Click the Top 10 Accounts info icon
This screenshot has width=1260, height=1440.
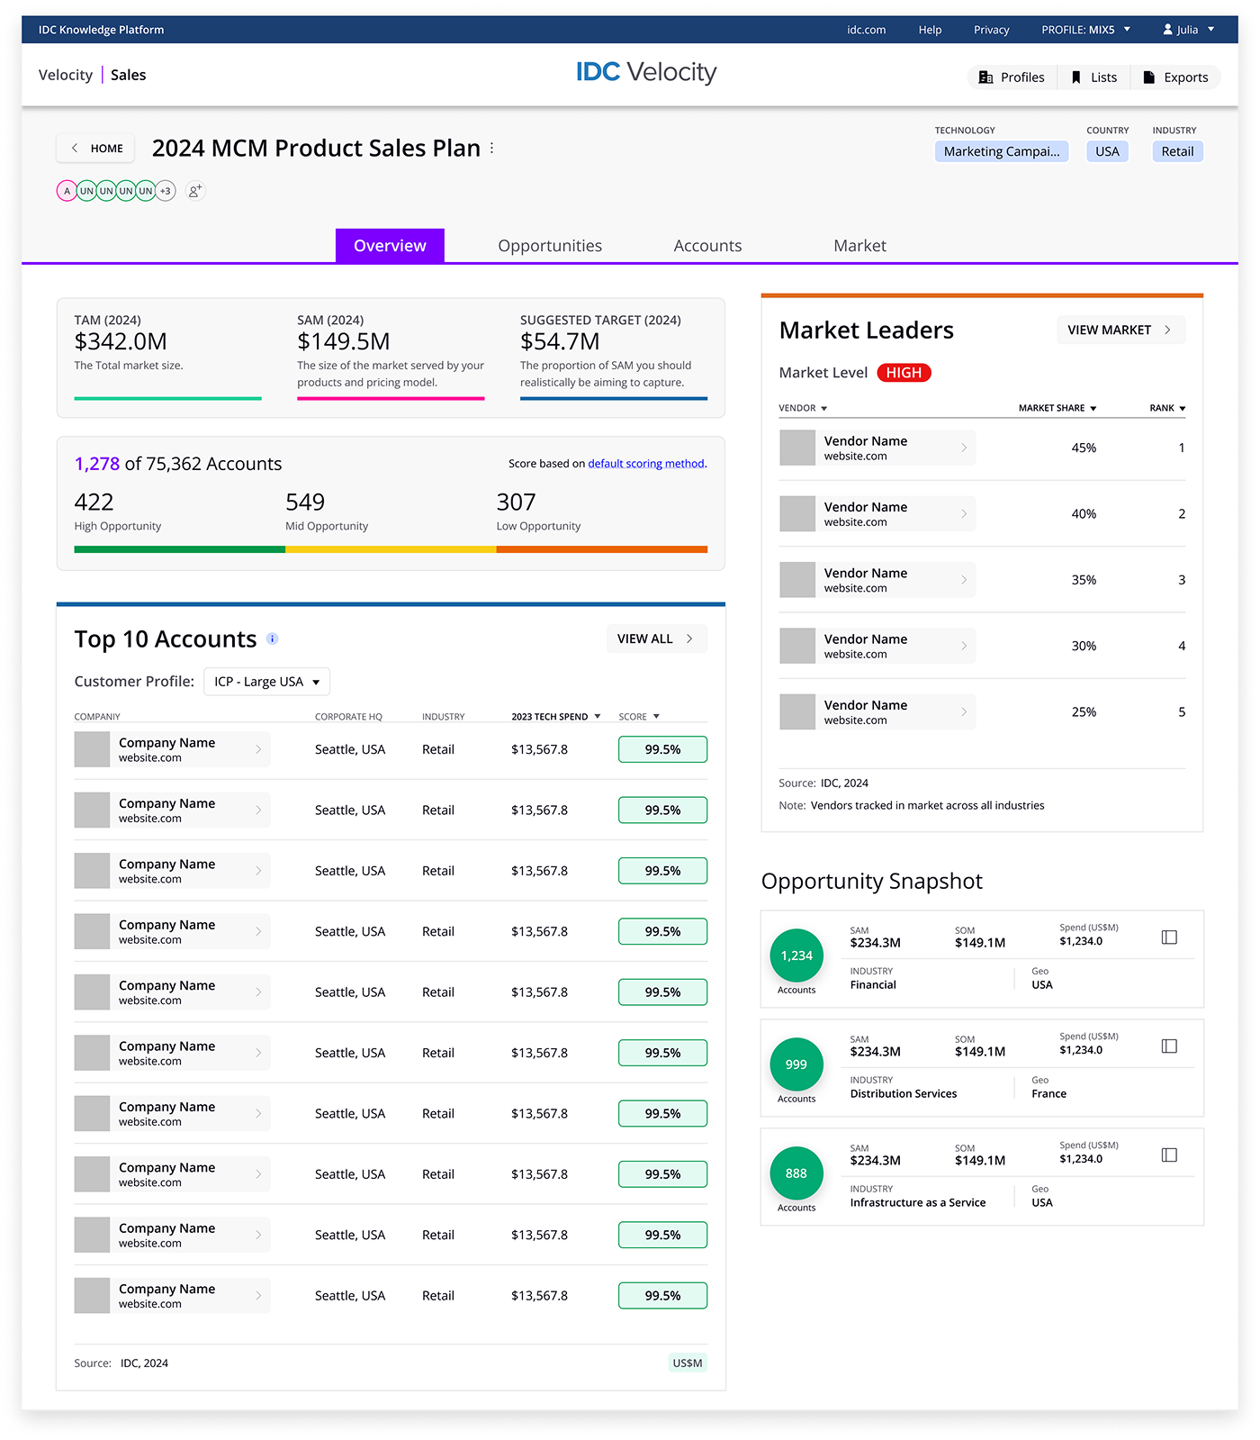click(272, 639)
